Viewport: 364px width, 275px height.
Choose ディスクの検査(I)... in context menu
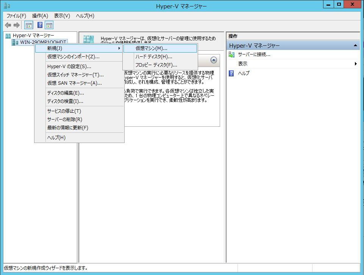tap(79, 101)
